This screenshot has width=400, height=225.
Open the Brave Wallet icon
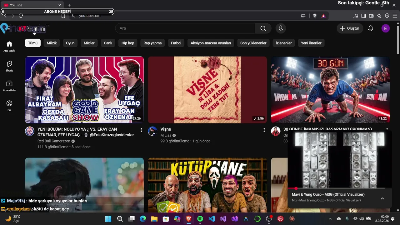pos(371,16)
